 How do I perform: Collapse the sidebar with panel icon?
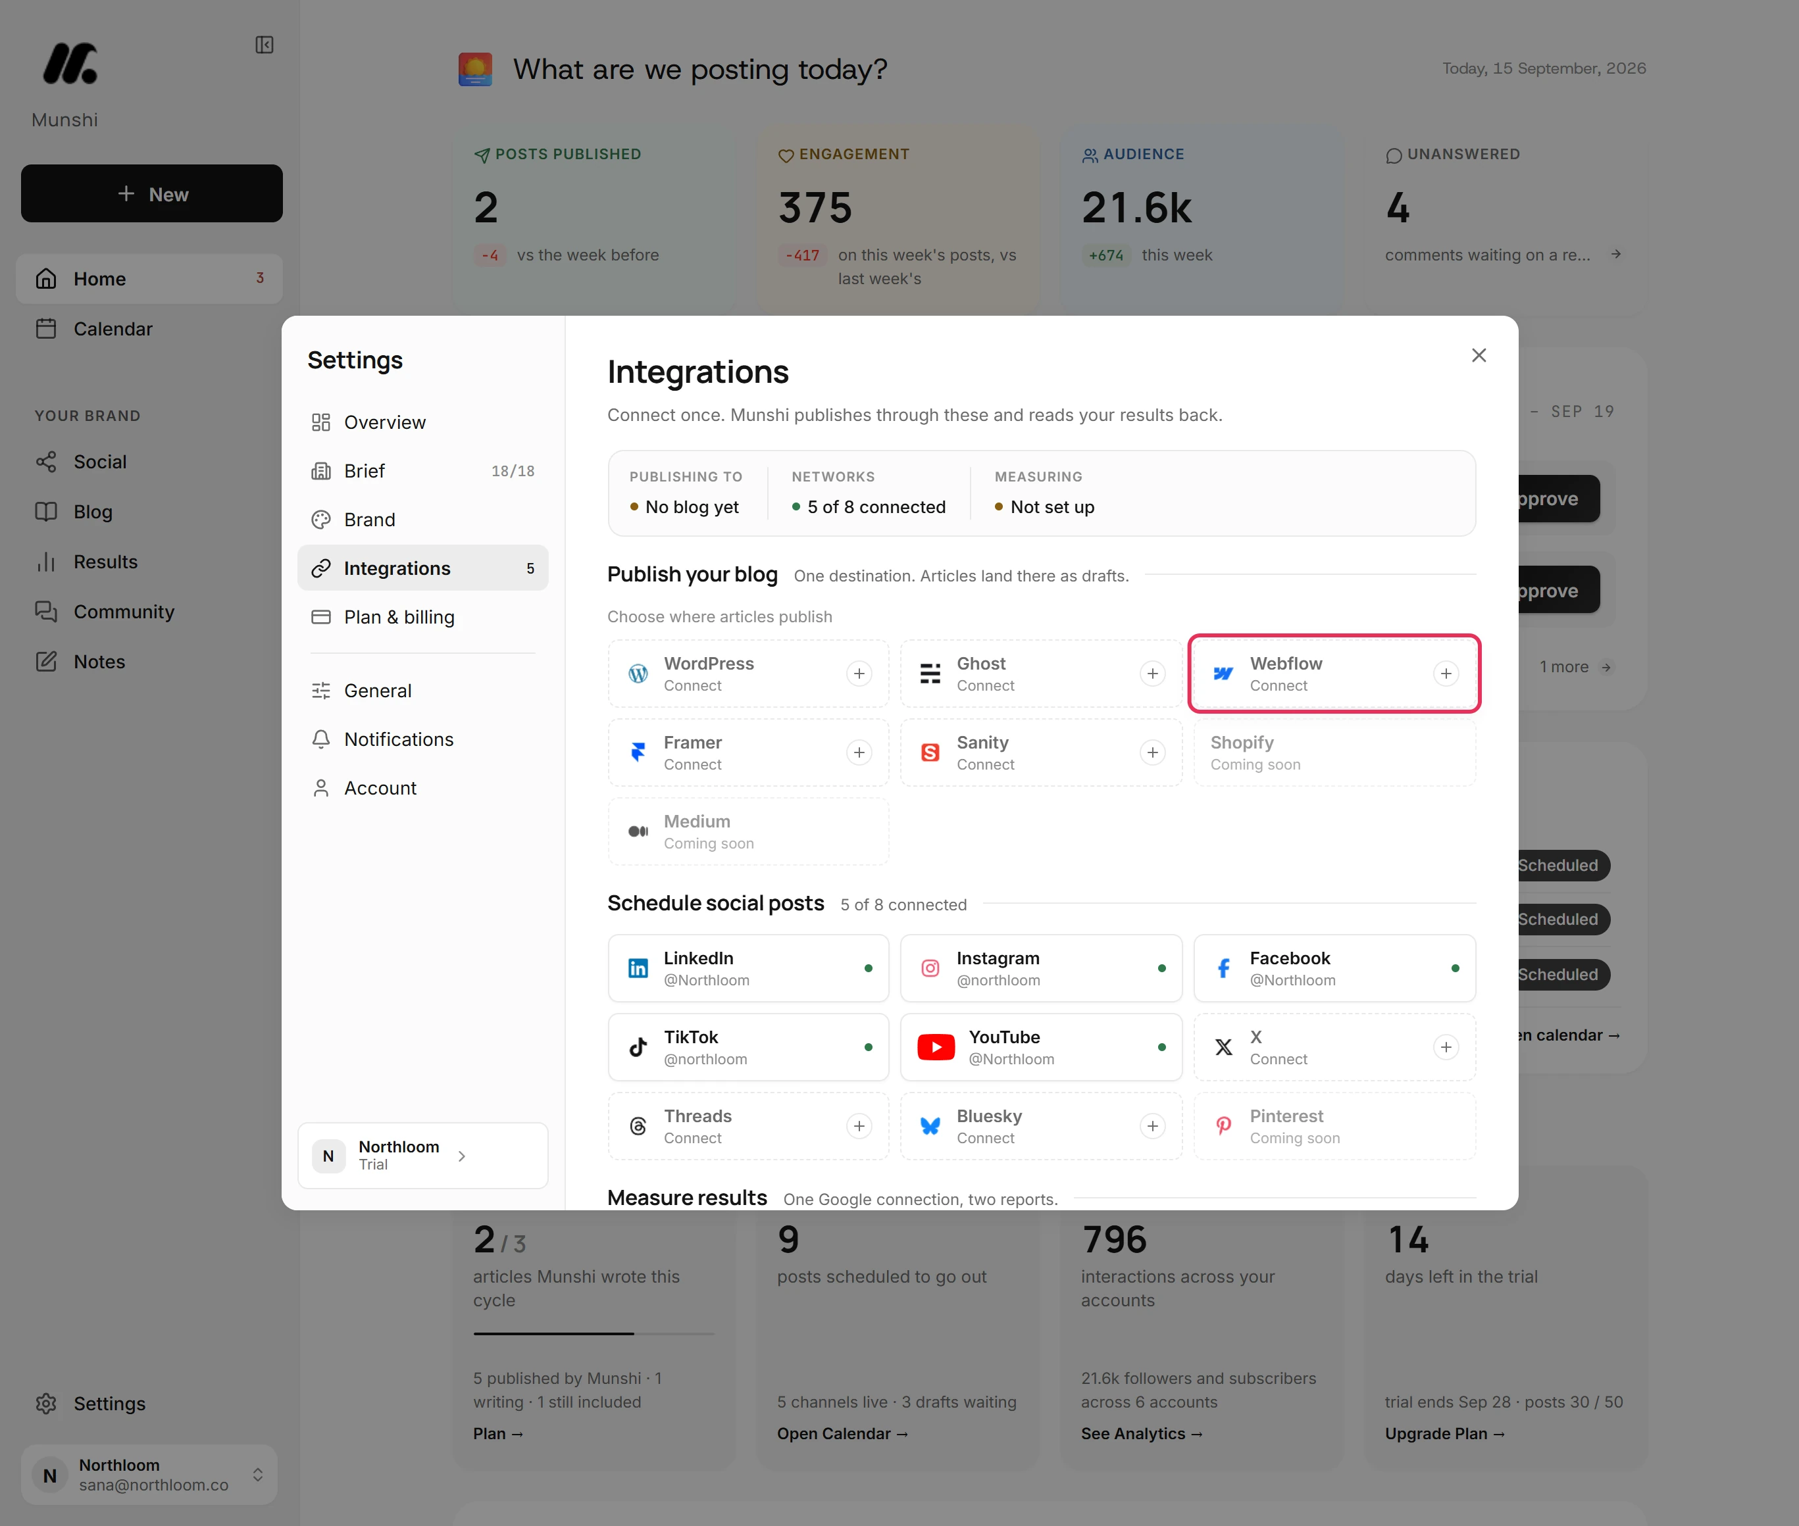(265, 45)
